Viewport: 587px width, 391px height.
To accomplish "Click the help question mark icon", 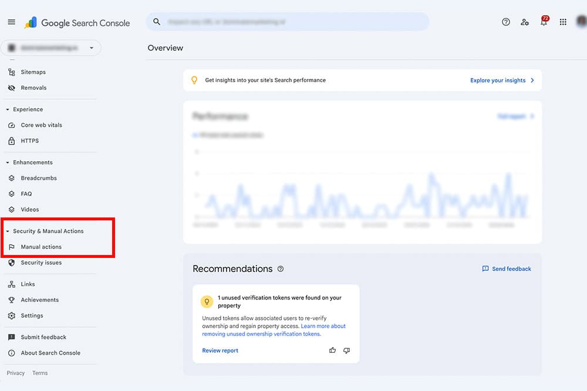I will click(505, 22).
